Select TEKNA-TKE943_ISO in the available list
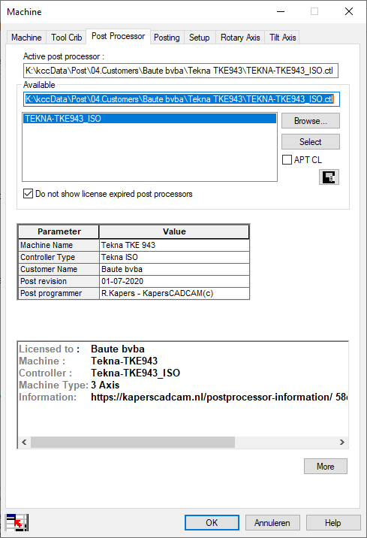 pos(149,119)
